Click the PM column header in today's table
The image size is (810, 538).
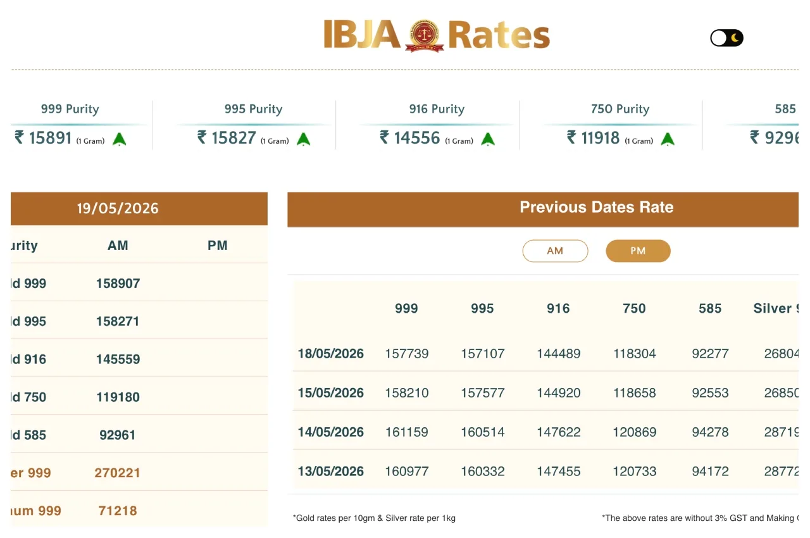click(218, 246)
